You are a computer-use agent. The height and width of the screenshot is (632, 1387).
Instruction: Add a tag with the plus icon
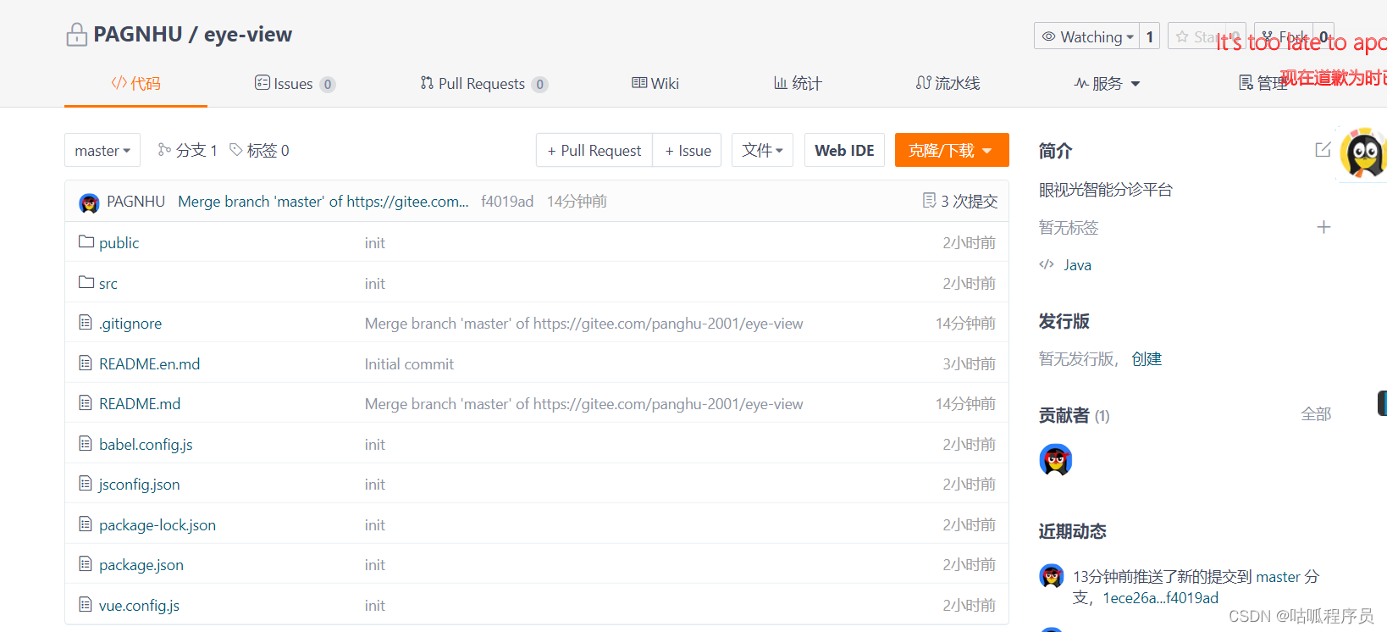(1324, 227)
